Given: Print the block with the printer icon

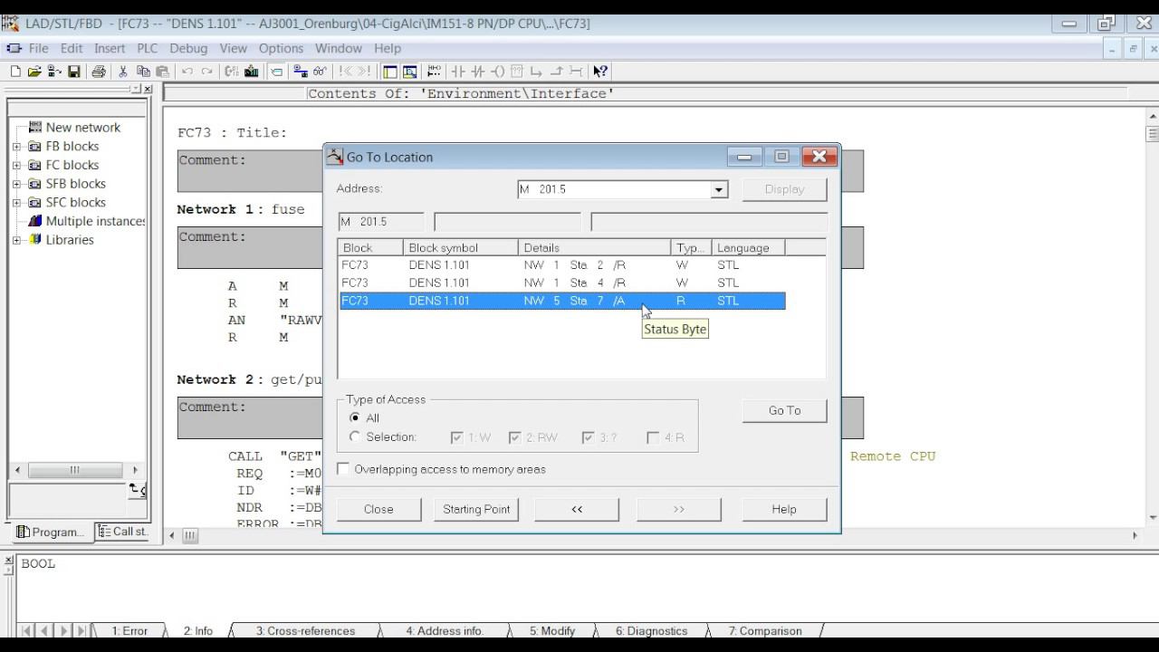Looking at the screenshot, I should pyautogui.click(x=99, y=72).
